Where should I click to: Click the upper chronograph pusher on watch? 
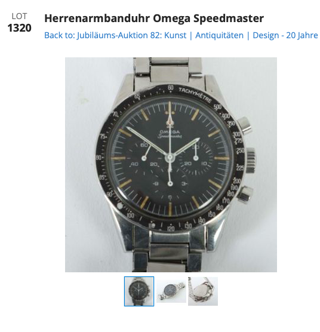click(244, 125)
